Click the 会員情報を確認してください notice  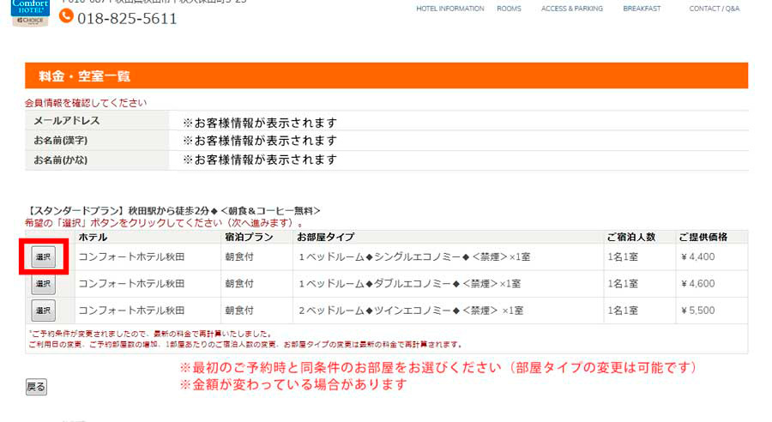click(x=86, y=103)
